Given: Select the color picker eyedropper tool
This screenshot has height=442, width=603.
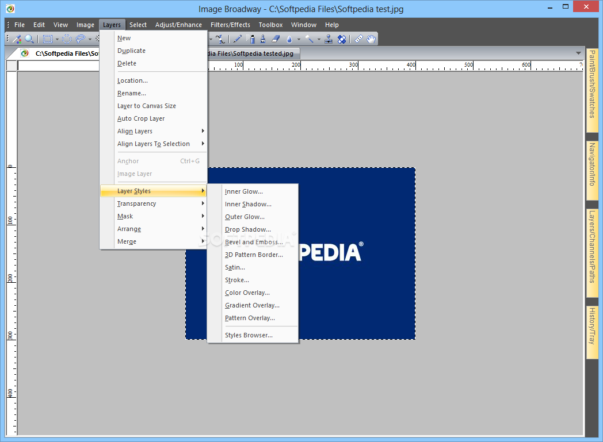Looking at the screenshot, I should pyautogui.click(x=17, y=39).
